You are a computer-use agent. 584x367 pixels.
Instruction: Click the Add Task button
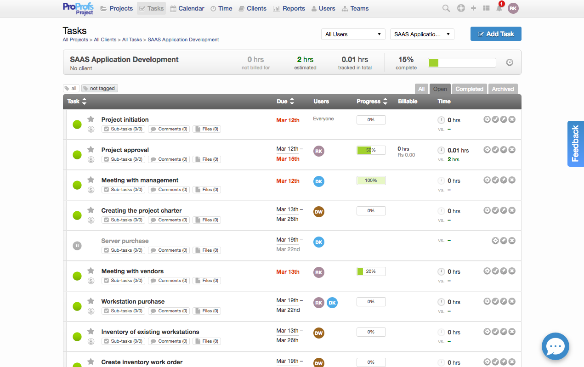coord(496,34)
